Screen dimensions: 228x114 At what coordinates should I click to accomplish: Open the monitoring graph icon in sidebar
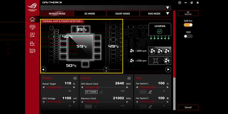coord(32,43)
